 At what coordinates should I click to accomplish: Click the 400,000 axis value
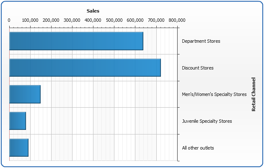pos(93,20)
